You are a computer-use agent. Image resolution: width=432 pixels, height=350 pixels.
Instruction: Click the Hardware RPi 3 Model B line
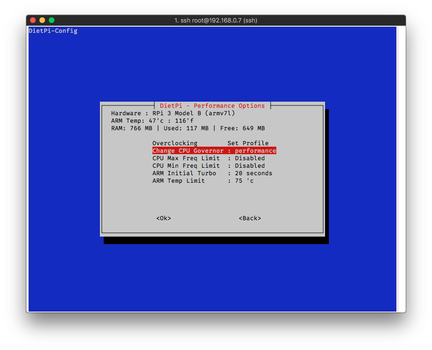[173, 113]
